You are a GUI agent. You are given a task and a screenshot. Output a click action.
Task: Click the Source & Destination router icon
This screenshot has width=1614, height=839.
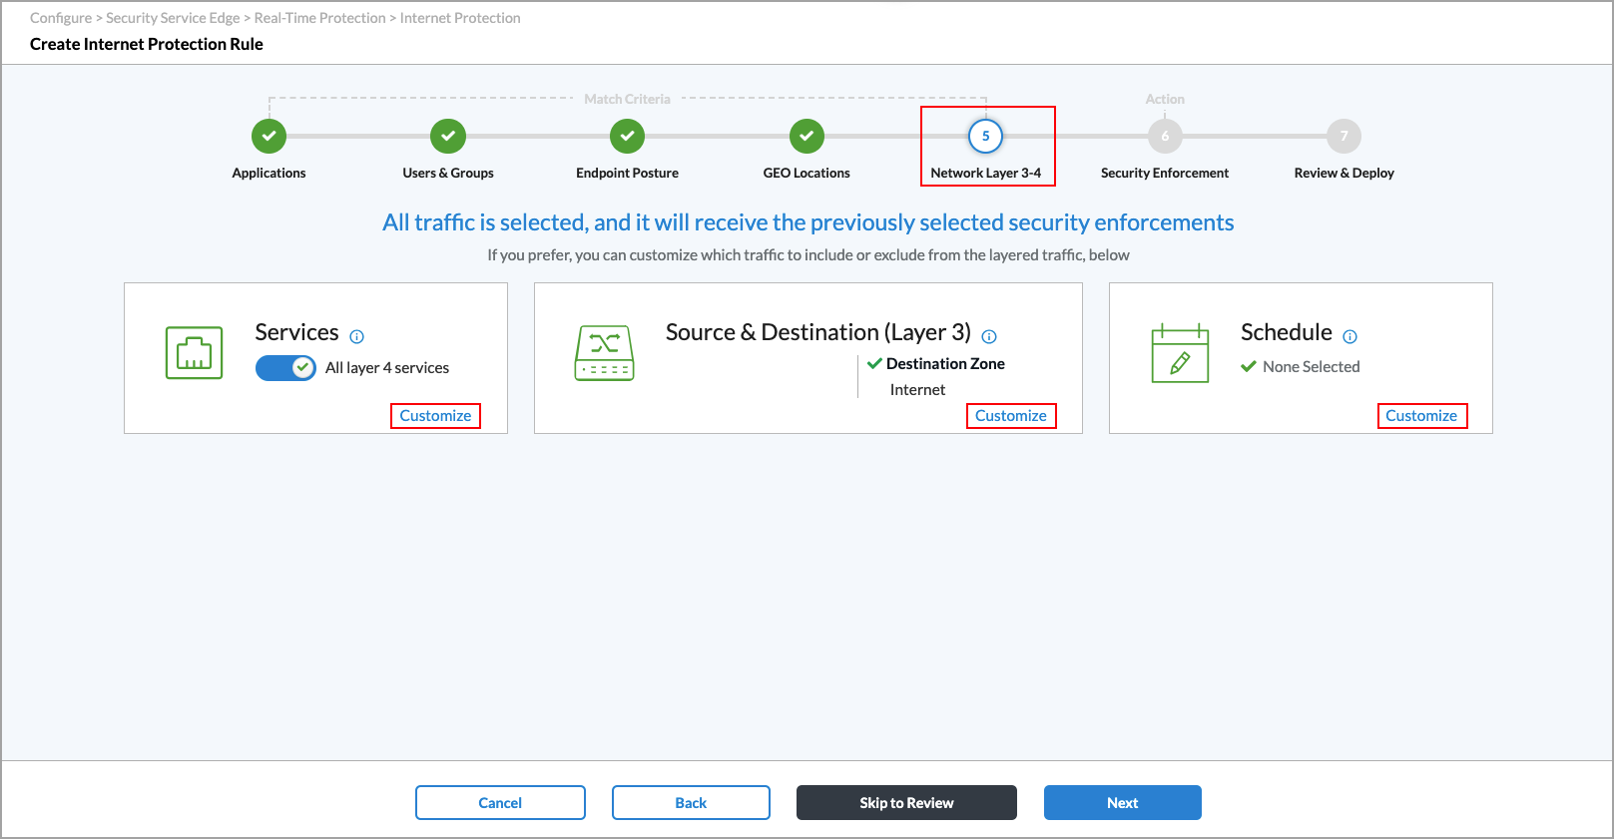click(605, 353)
